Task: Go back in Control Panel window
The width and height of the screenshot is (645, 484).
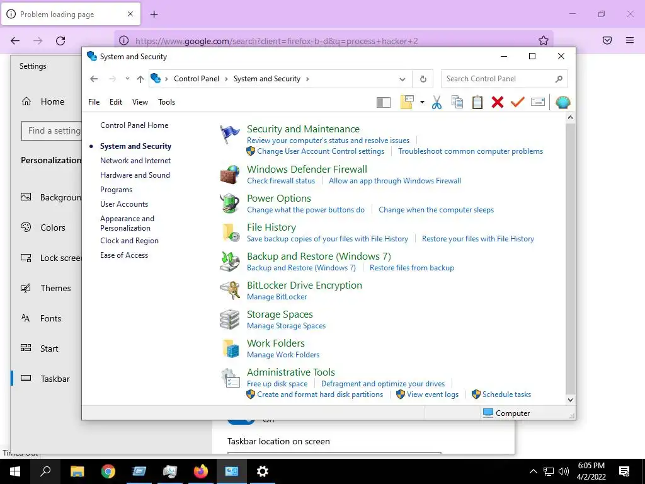Action: coord(94,79)
